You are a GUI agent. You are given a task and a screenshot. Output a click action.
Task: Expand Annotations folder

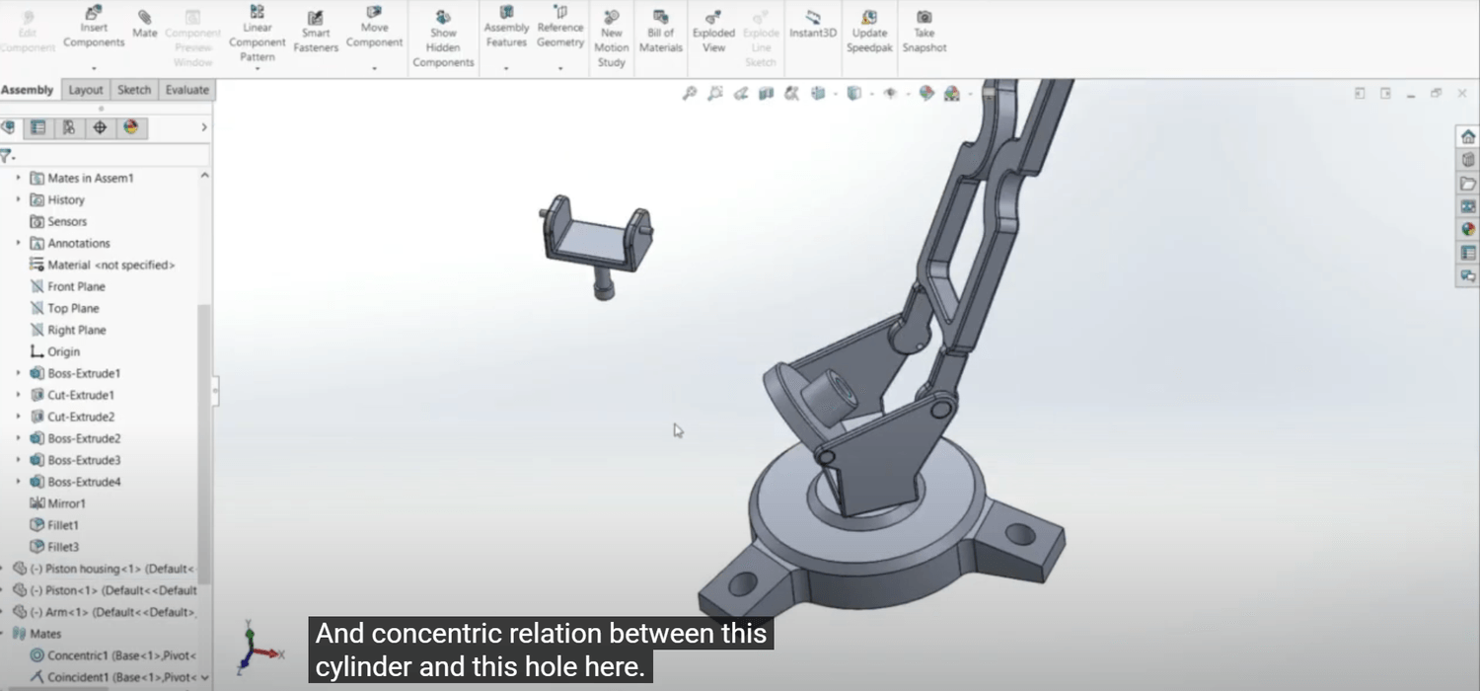18,243
